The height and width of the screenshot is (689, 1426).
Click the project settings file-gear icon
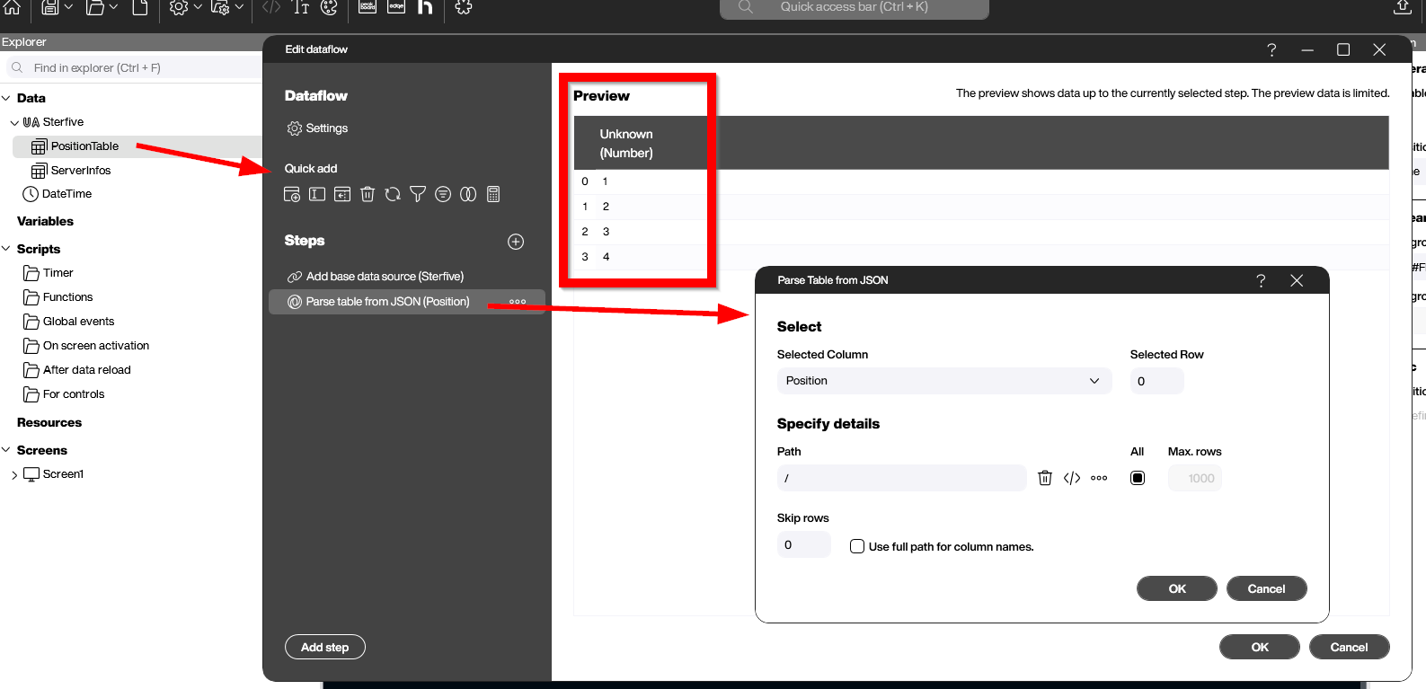coord(220,7)
